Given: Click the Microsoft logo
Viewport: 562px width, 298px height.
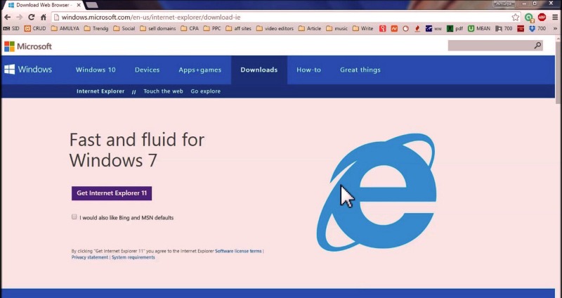Looking at the screenshot, I should tap(28, 46).
